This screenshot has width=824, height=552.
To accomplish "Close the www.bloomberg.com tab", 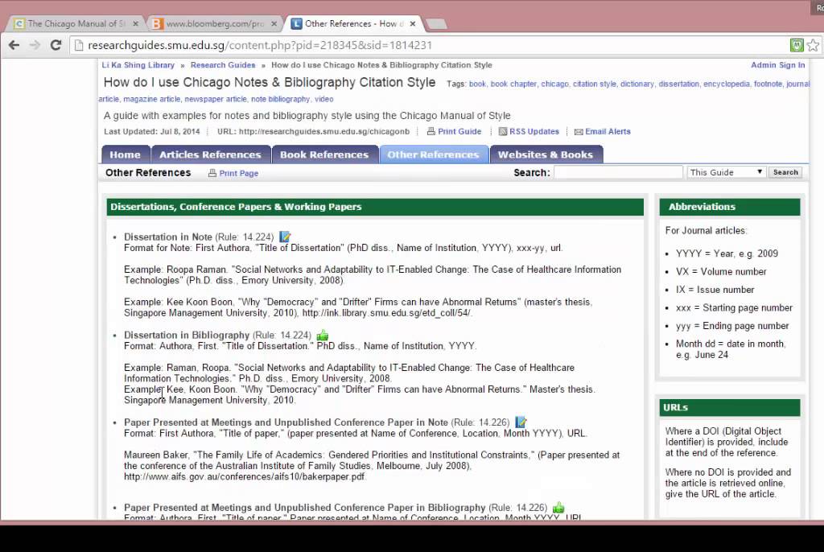I will point(274,23).
